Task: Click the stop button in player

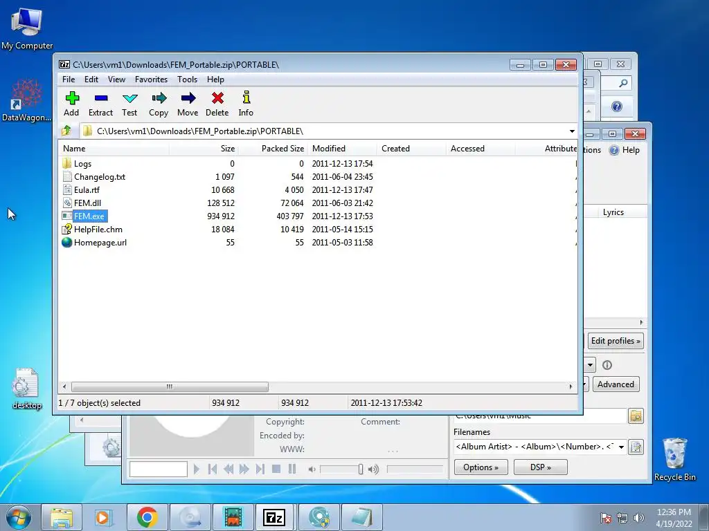Action: 276,469
